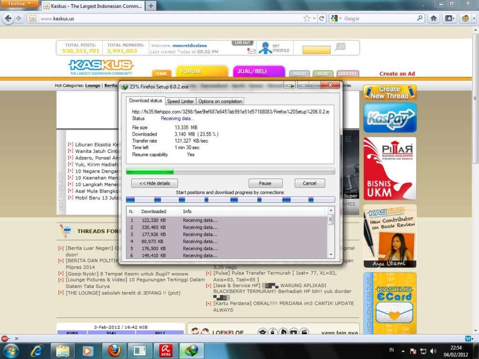Click the << Hide details button
This screenshot has width=479, height=359.
[154, 183]
